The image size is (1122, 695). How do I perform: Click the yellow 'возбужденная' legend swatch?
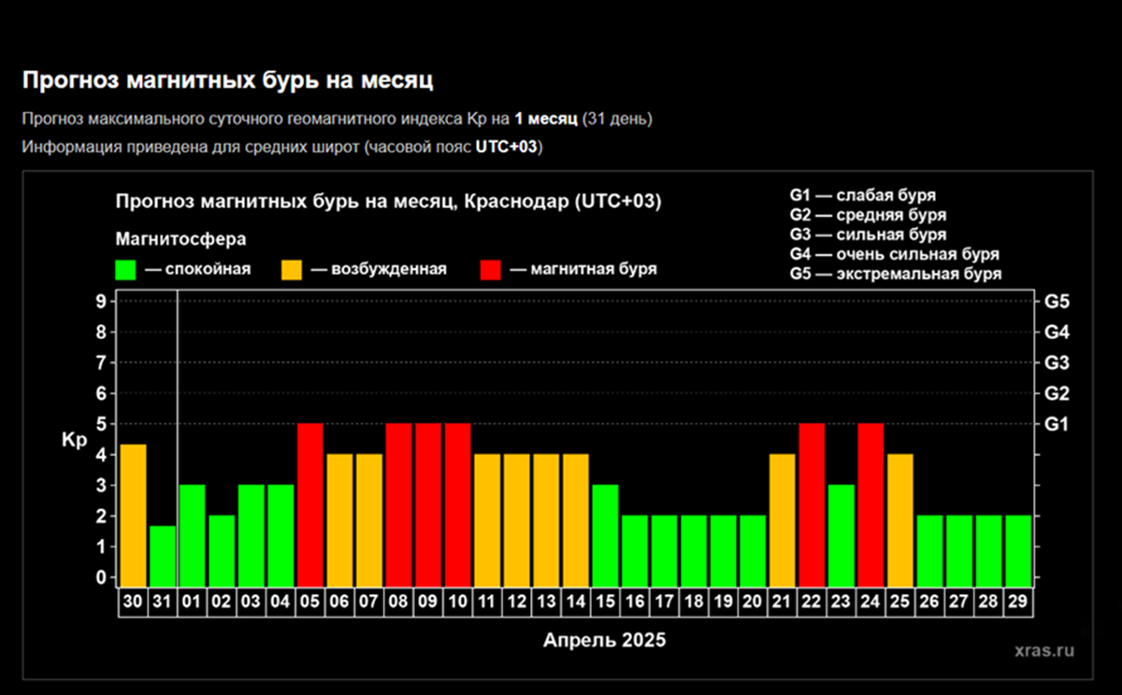[292, 270]
